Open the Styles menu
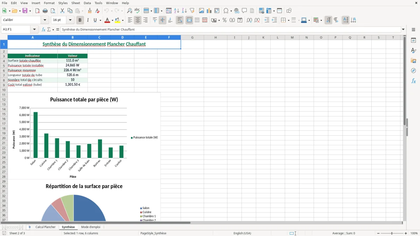 (63, 3)
